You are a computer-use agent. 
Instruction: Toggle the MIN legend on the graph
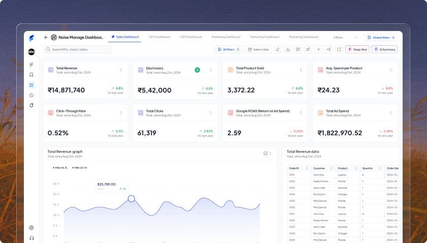(80, 168)
